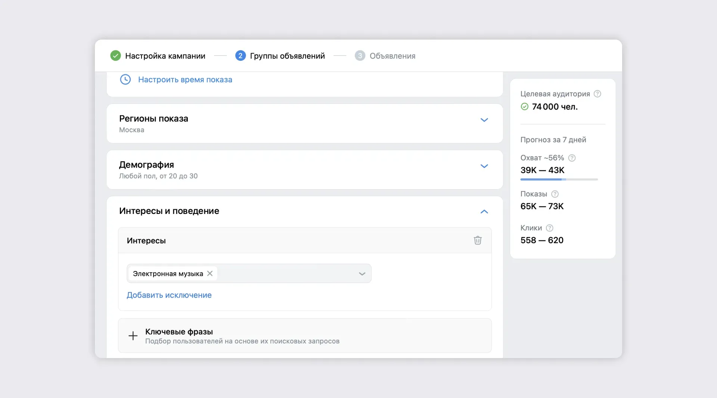Switch to the Объявления step
The image size is (717, 398).
[x=392, y=56]
